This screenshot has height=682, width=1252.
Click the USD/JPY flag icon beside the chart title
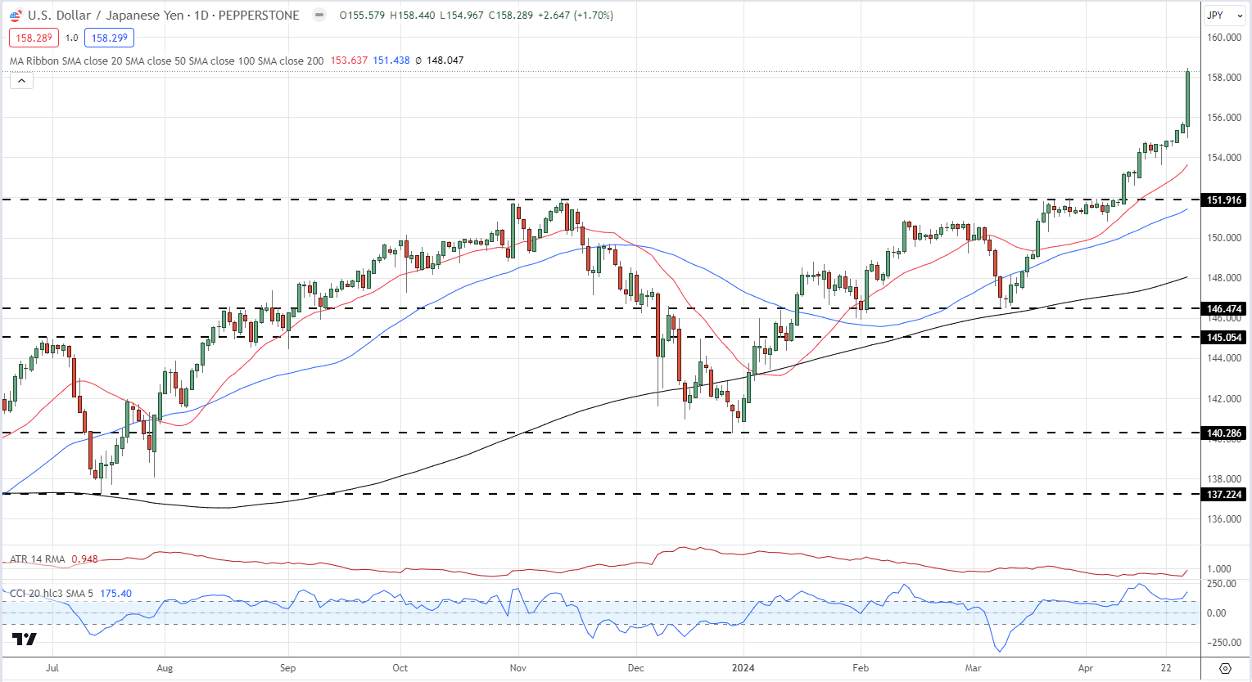click(x=16, y=16)
